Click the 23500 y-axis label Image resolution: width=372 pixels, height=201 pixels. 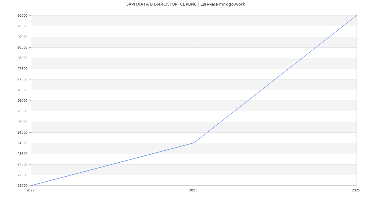(x=22, y=154)
